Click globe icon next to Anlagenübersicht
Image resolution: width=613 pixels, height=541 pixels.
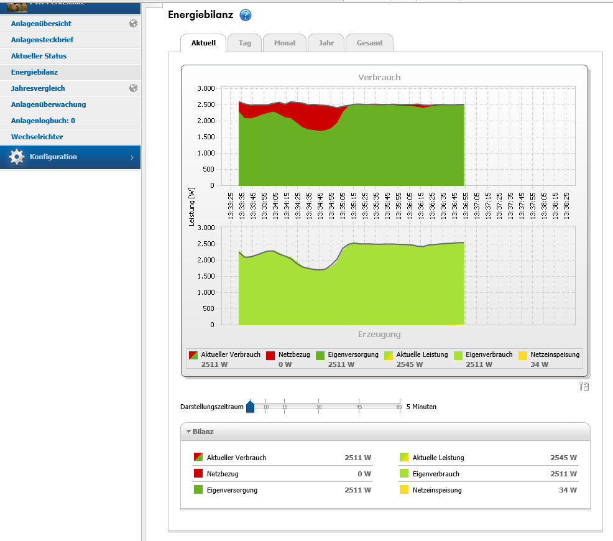(x=133, y=24)
